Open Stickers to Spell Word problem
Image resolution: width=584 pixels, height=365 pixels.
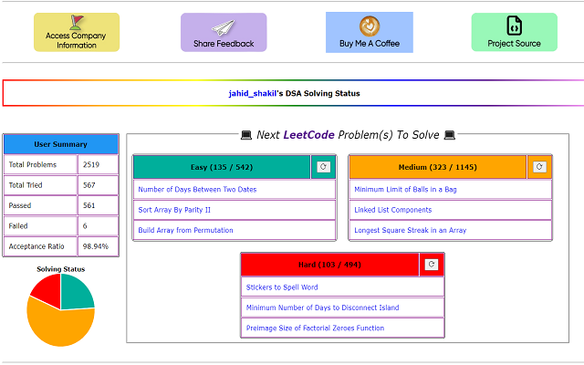pos(282,287)
